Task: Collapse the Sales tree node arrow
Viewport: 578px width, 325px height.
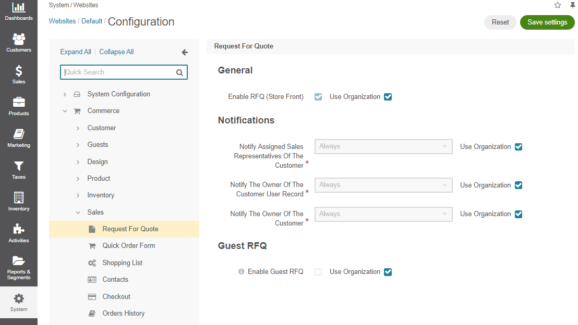Action: (78, 213)
